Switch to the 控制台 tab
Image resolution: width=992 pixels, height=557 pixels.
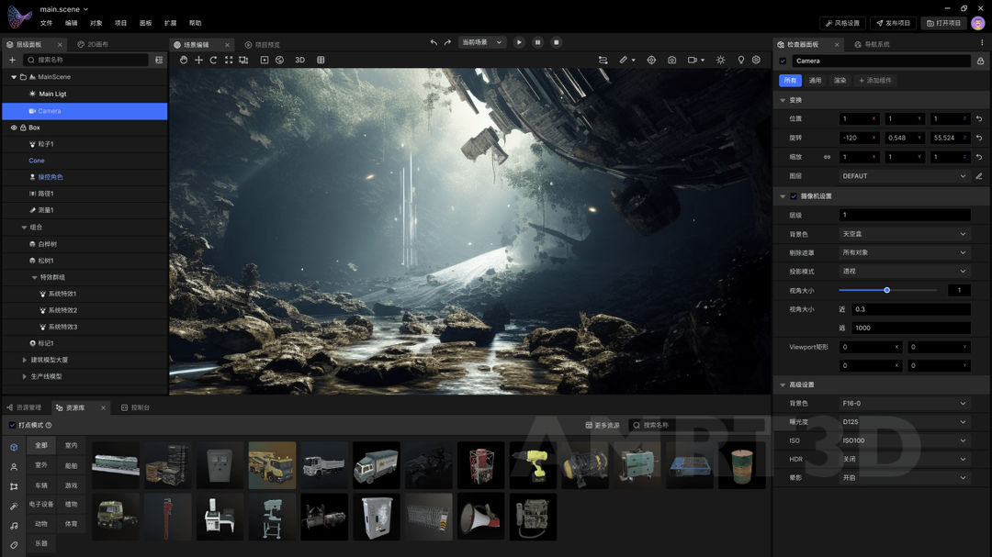[136, 407]
